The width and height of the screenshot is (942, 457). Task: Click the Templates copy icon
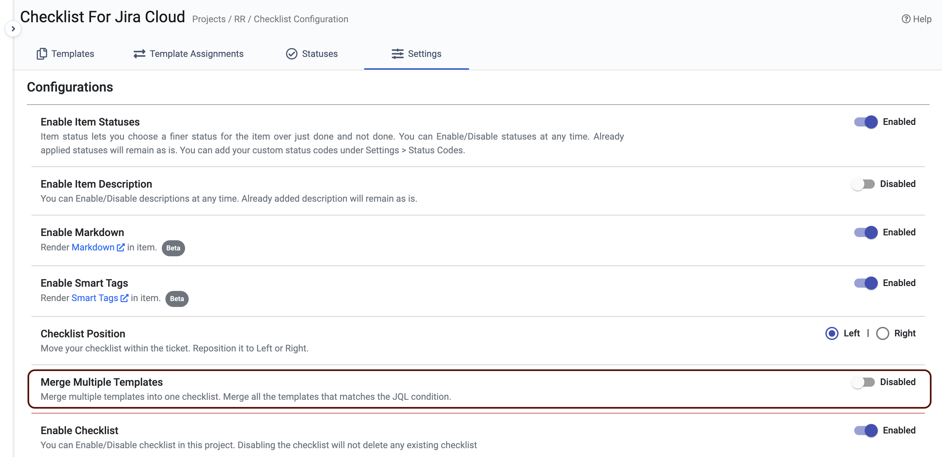click(x=42, y=54)
